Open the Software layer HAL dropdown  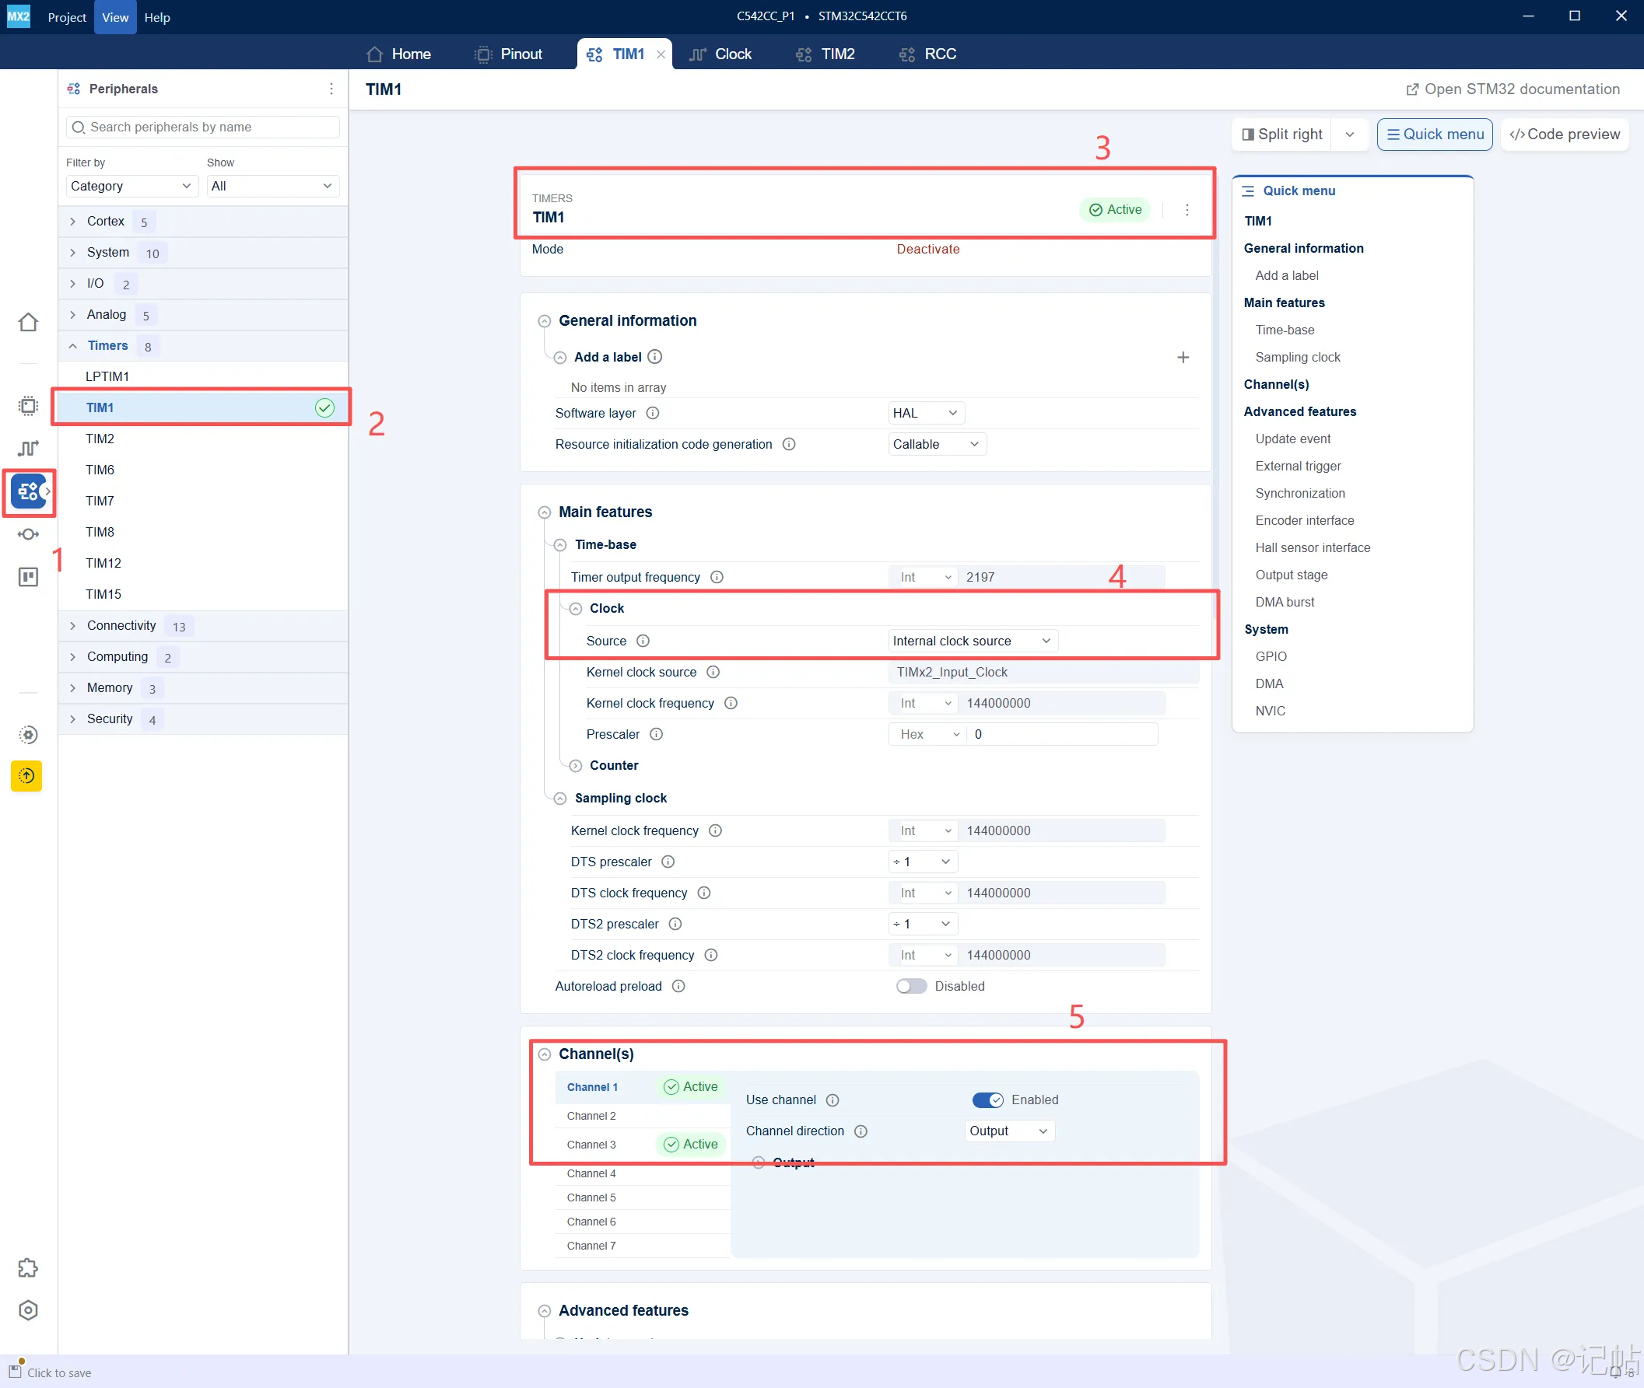pos(926,413)
